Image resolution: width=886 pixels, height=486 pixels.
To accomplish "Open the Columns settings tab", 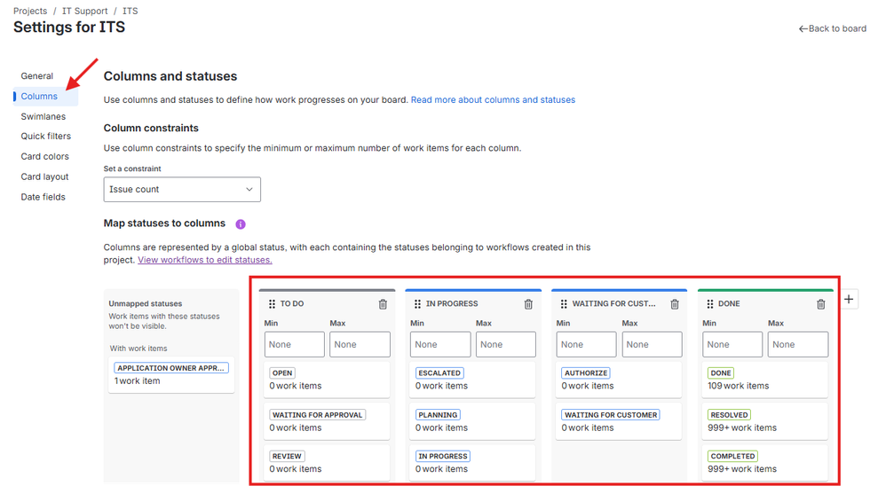I will tap(39, 97).
